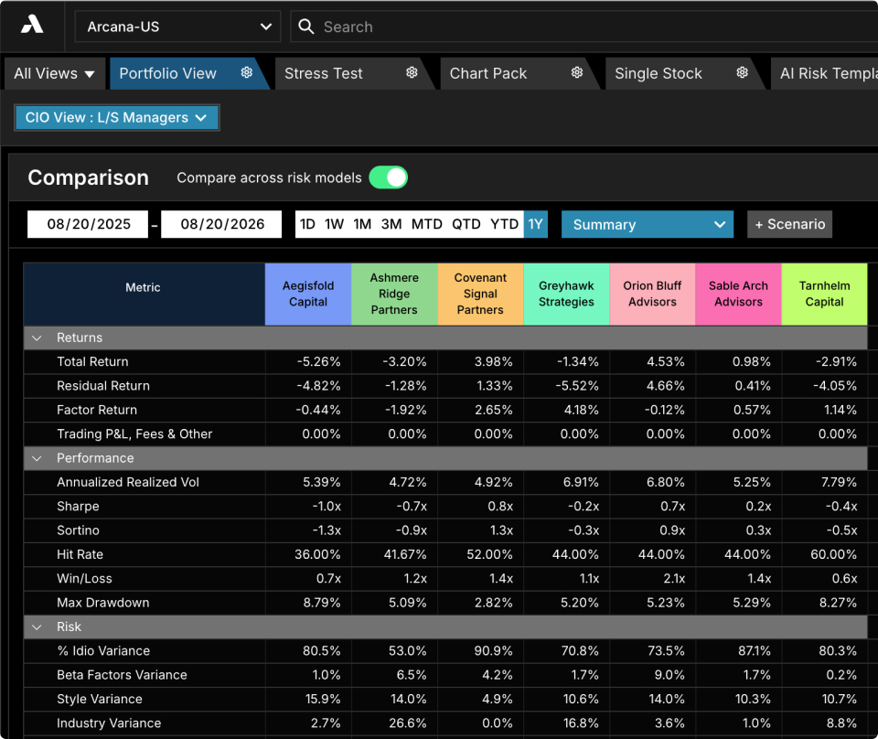
Task: Open the All Views menu
Action: point(54,73)
